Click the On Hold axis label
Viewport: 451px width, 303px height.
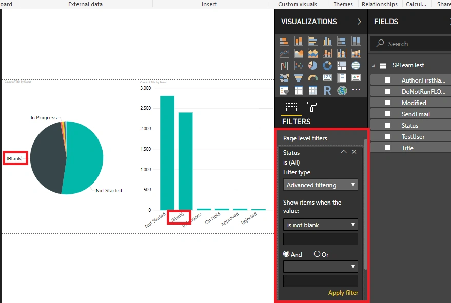[212, 218]
